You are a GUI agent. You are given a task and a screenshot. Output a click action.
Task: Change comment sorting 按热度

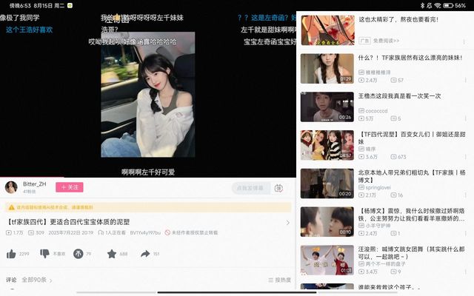[279, 280]
